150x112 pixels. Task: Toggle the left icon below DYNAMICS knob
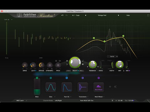[48, 69]
